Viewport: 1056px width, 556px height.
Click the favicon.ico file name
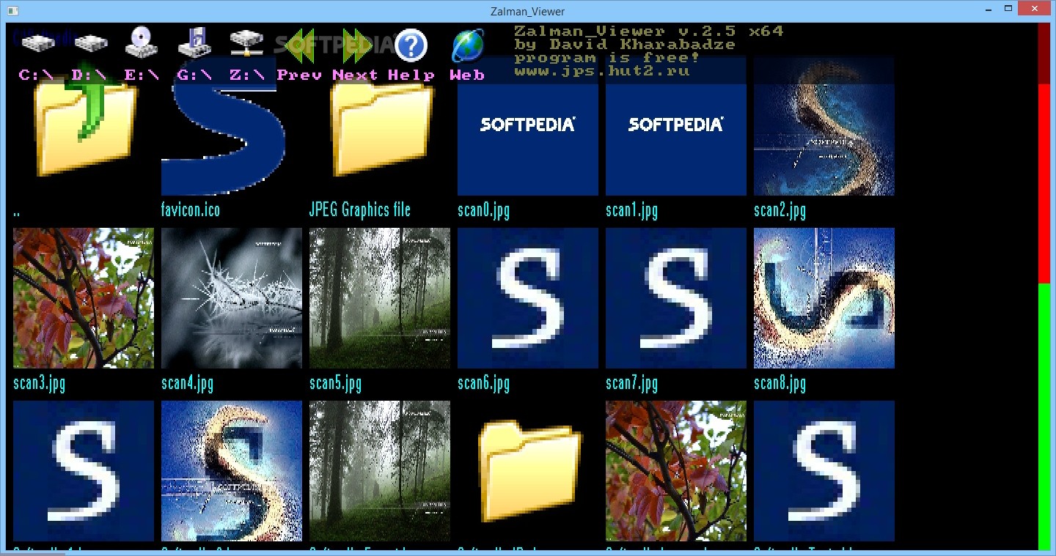pyautogui.click(x=191, y=210)
